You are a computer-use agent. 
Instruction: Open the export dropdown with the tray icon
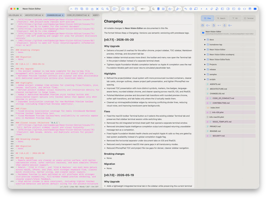point(170,9)
